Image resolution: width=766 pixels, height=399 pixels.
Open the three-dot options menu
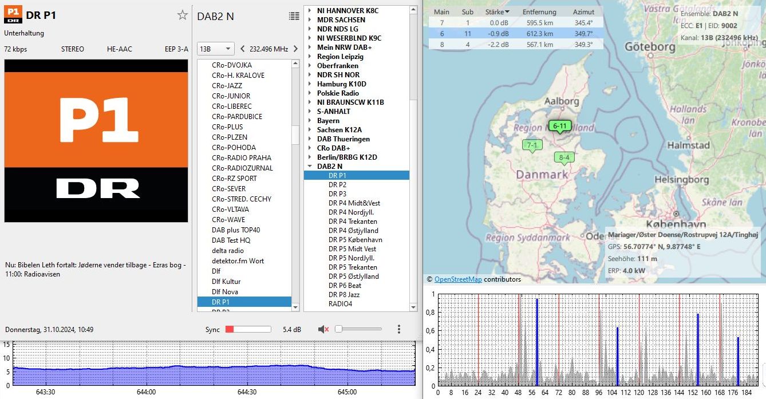coord(399,329)
